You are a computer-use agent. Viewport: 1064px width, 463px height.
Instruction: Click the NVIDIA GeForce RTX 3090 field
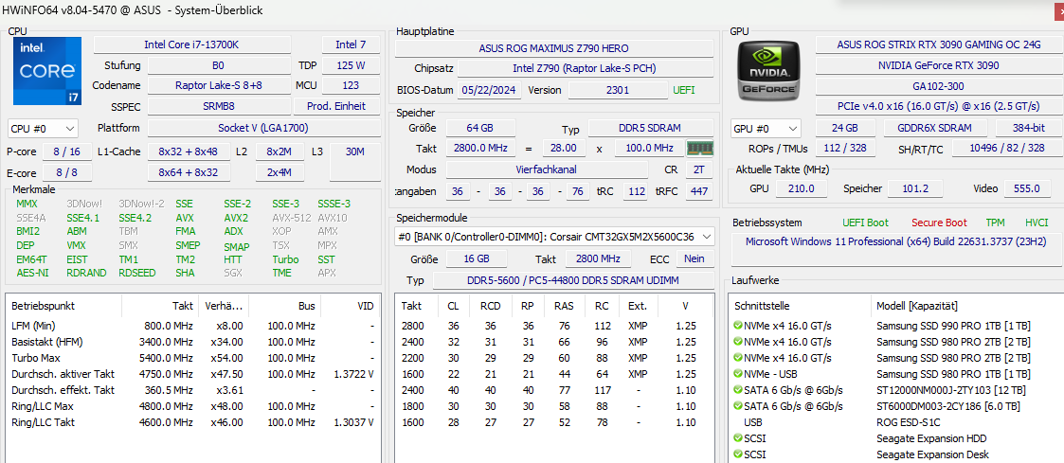tap(939, 65)
